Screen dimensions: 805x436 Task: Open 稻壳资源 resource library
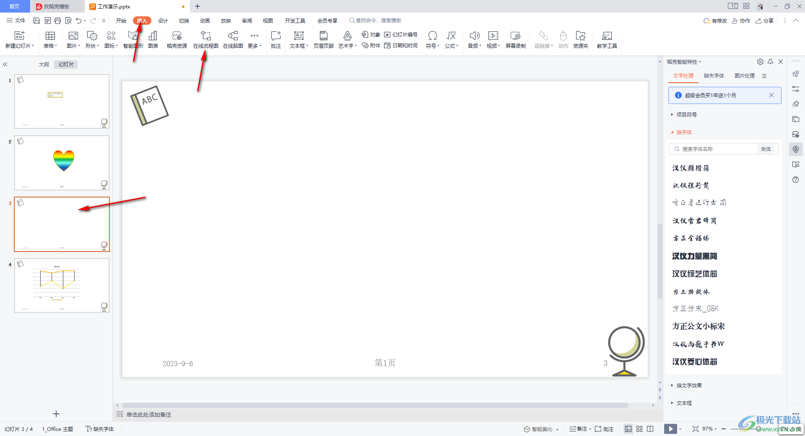coord(177,40)
